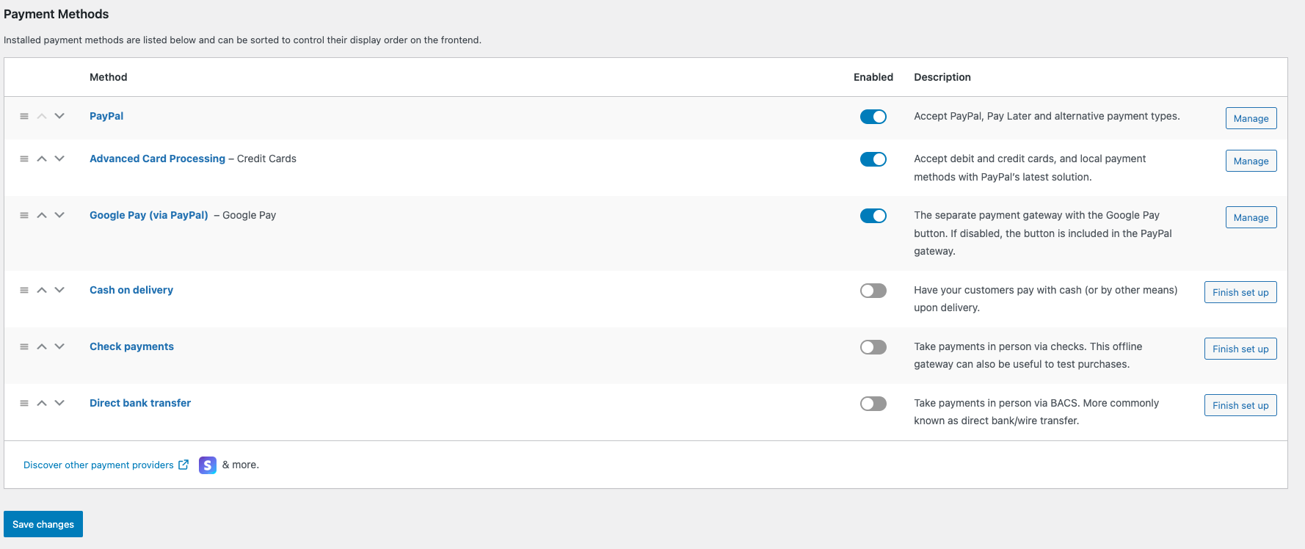The image size is (1305, 549).
Task: Click Manage for Advanced Card Processing
Action: pos(1251,161)
